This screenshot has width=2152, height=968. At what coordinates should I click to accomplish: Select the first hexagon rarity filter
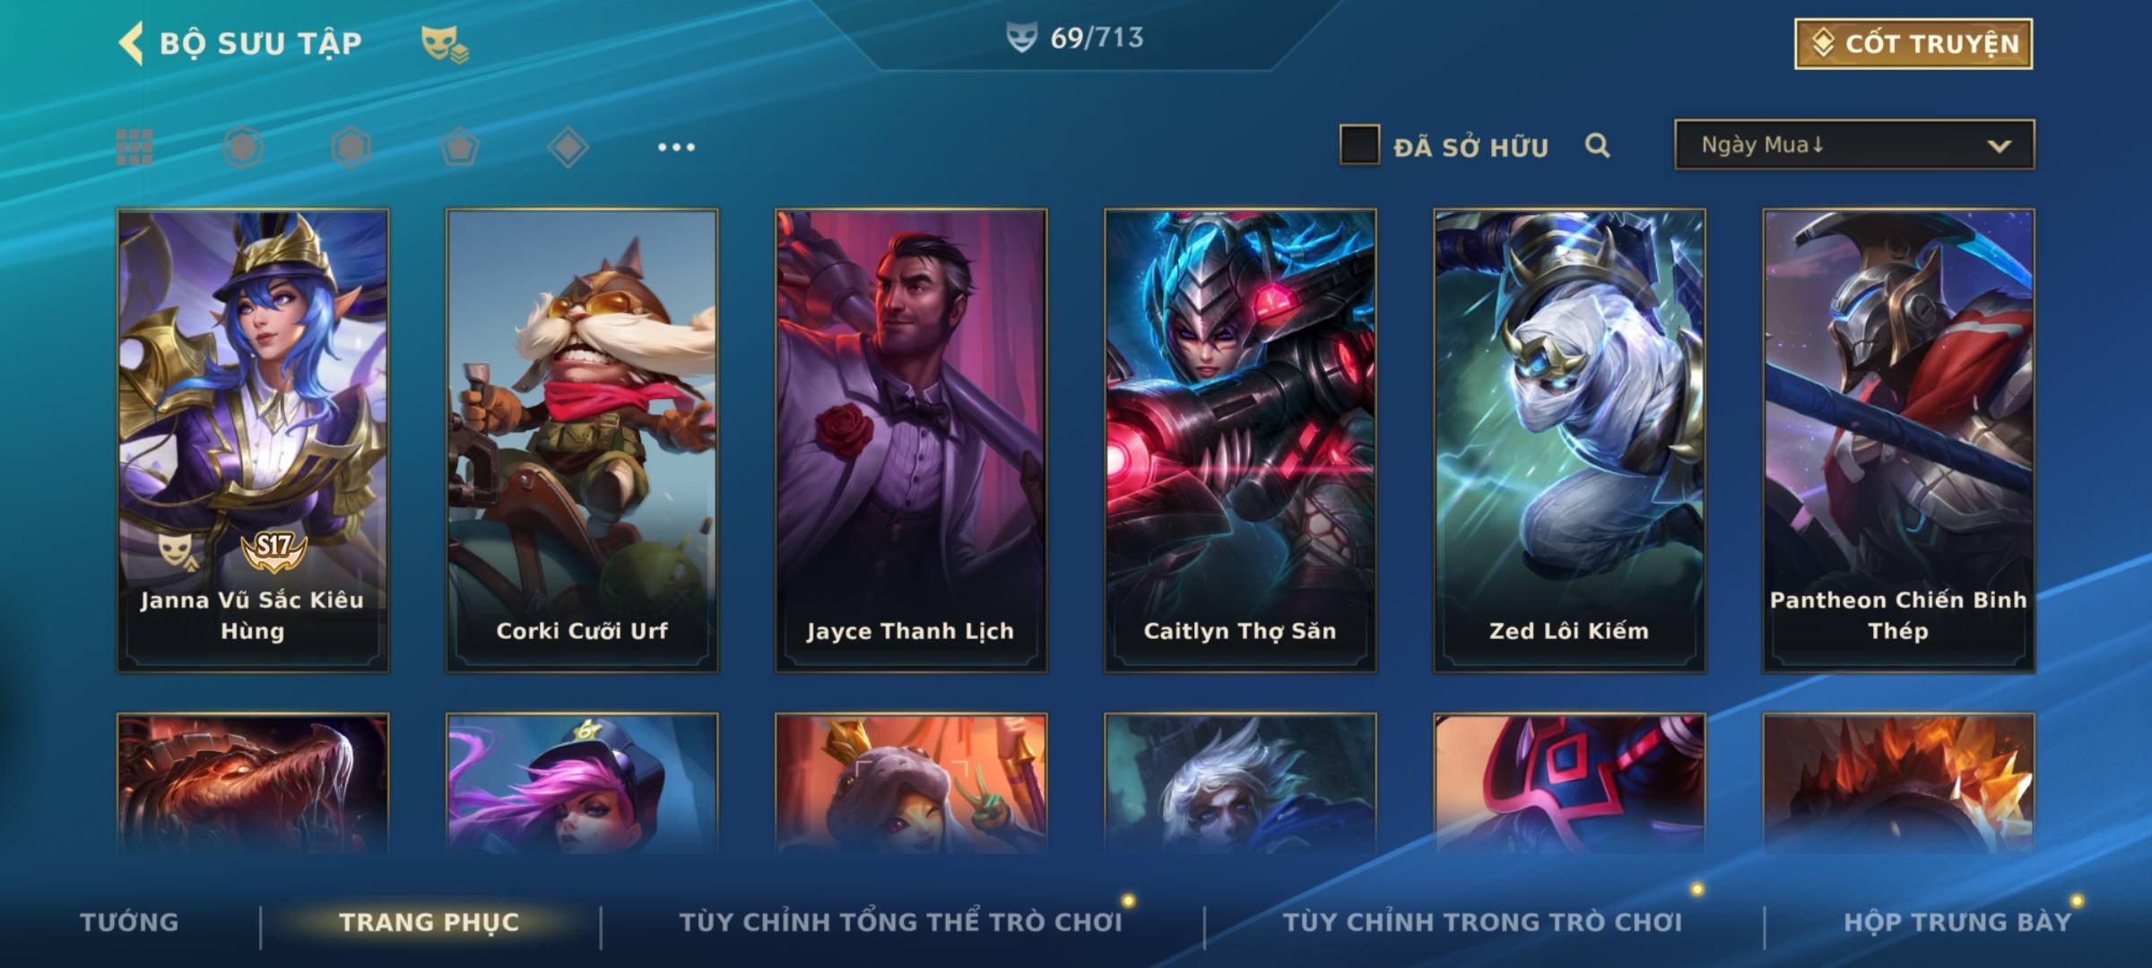tap(243, 147)
